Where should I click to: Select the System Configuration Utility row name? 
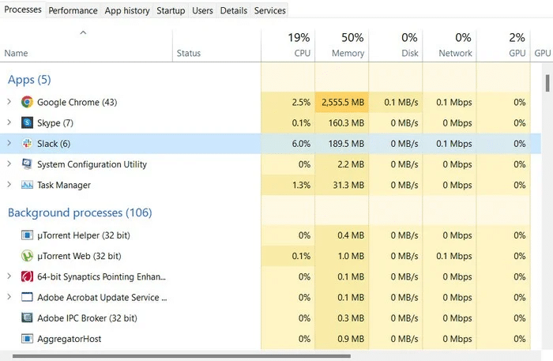[92, 164]
